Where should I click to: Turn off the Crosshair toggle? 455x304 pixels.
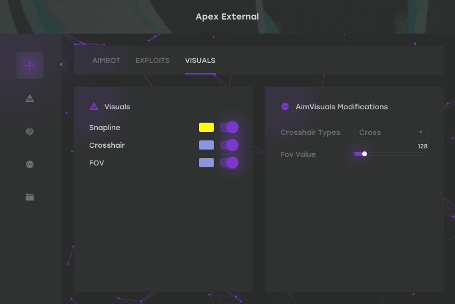[229, 145]
